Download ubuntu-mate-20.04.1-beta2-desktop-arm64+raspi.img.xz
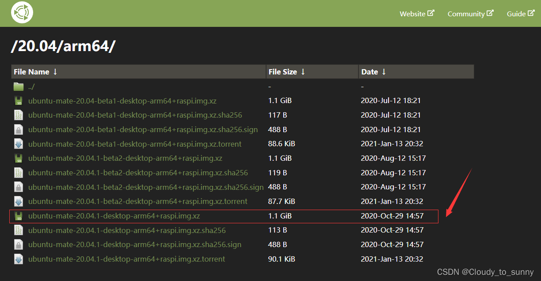 tap(125, 158)
